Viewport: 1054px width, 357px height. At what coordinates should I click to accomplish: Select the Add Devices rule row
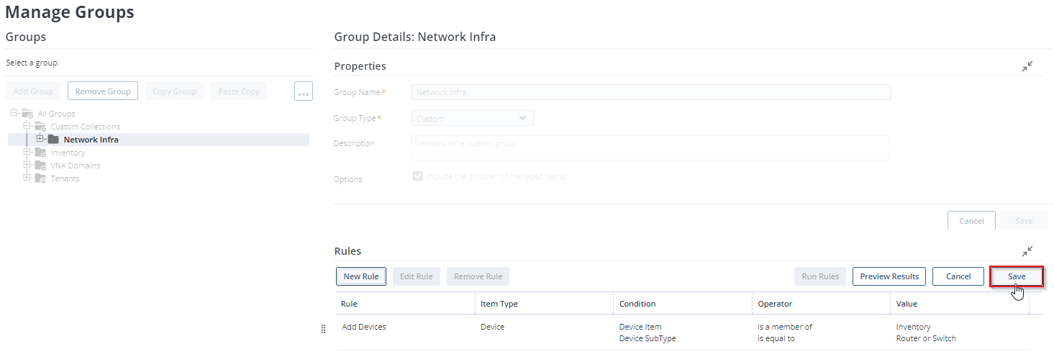pos(547,333)
